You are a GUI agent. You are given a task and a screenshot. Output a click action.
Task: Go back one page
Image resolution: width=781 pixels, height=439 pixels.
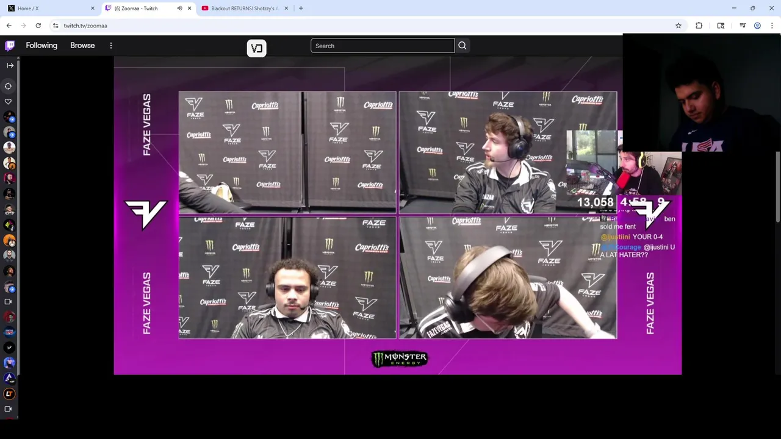point(9,26)
